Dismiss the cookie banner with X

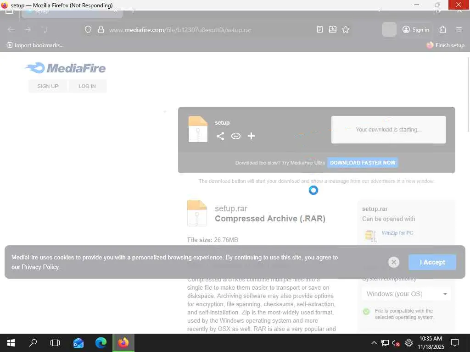click(x=393, y=262)
